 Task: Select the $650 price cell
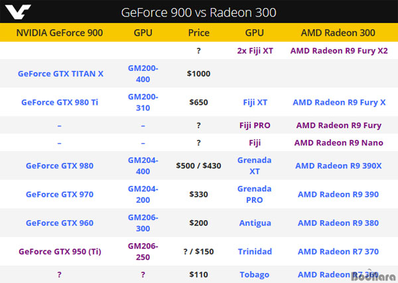[198, 103]
